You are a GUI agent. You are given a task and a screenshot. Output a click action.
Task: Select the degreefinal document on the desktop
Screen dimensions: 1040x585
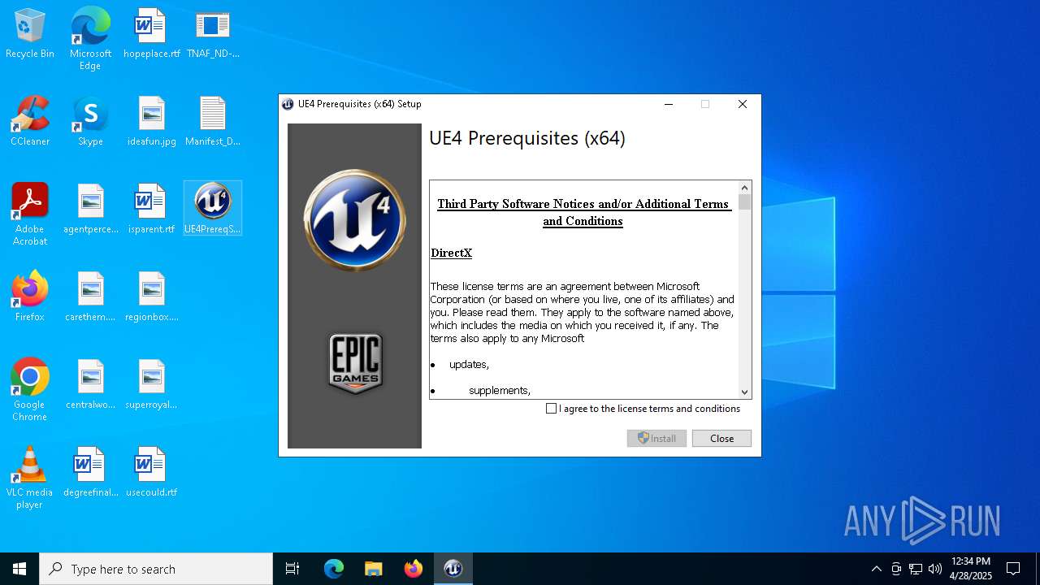point(90,473)
